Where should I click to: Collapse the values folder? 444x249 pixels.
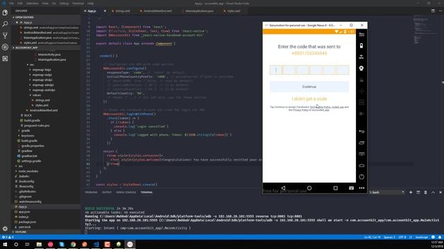pos(37,95)
